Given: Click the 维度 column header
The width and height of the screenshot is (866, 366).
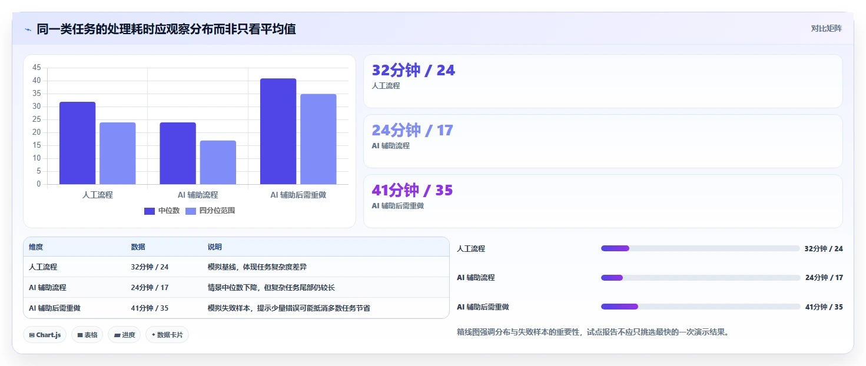Looking at the screenshot, I should pos(36,247).
